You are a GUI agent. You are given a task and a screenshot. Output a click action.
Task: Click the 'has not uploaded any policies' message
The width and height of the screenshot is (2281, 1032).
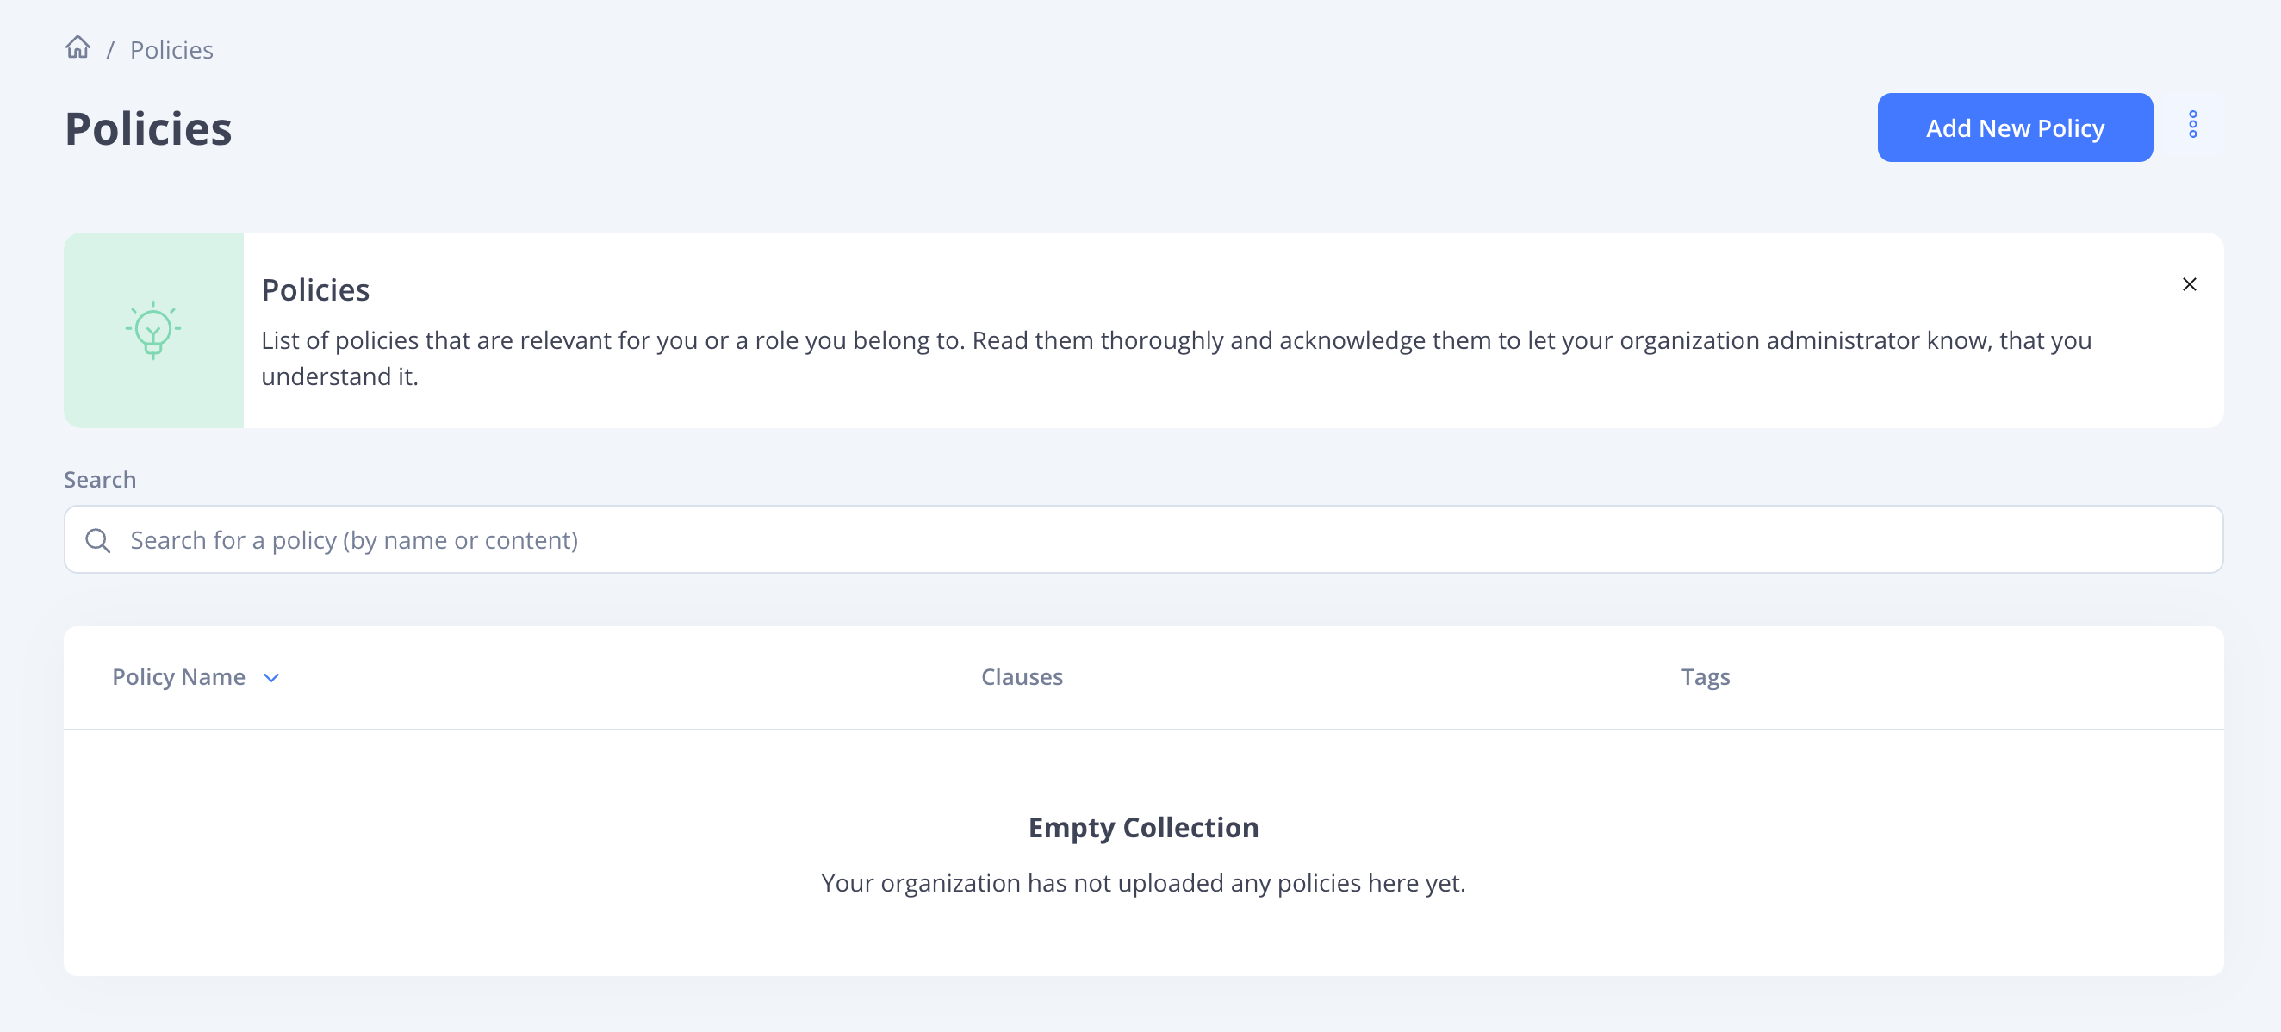1142,882
